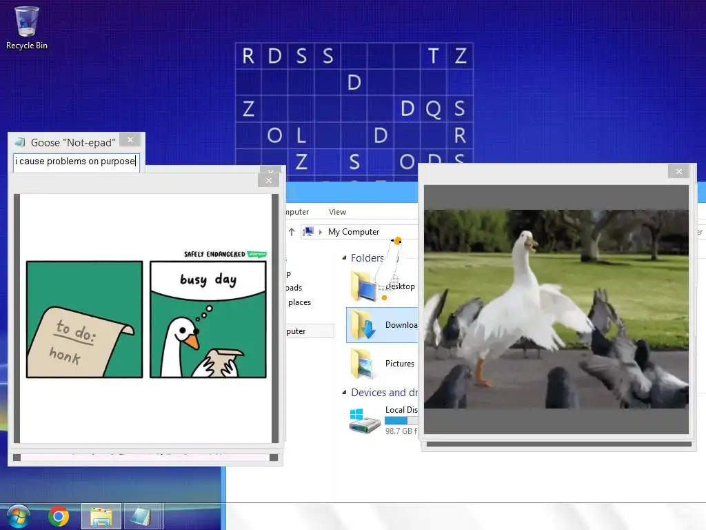The image size is (706, 530).
Task: Select the Downloads folder icon
Action: pyautogui.click(x=363, y=325)
